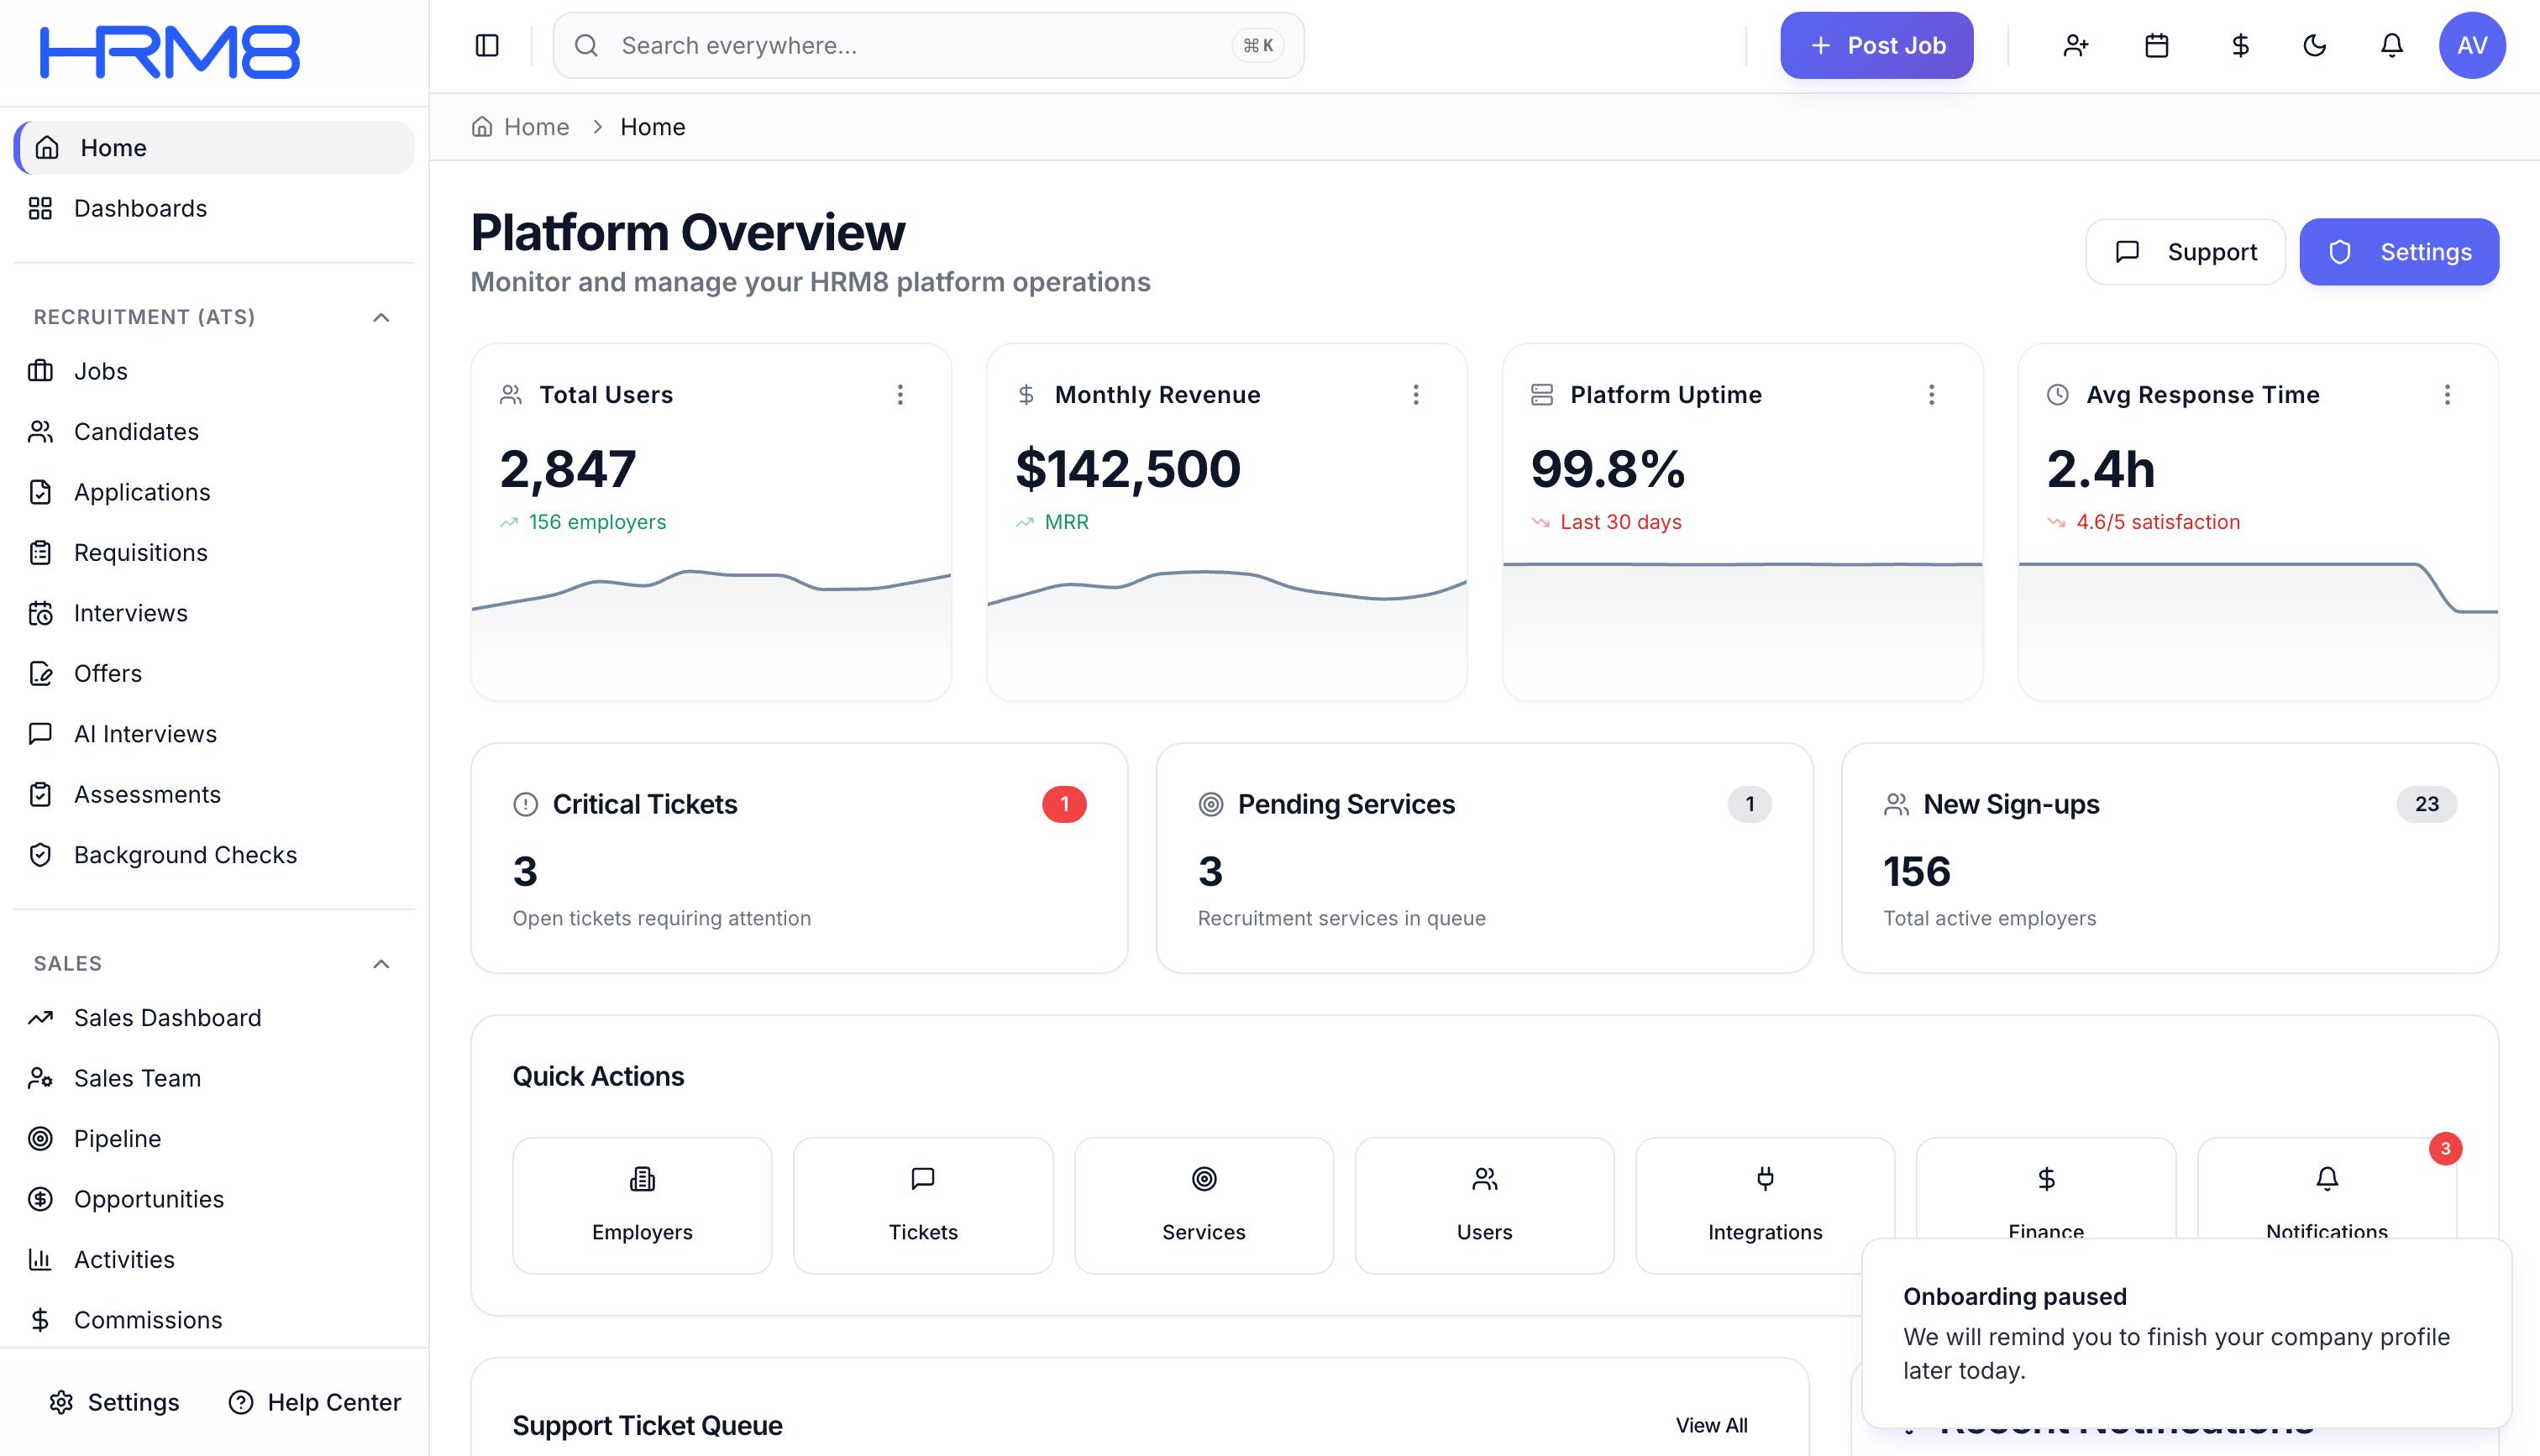Open the Pipeline sidebar item
This screenshot has width=2540, height=1456.
(x=117, y=1138)
